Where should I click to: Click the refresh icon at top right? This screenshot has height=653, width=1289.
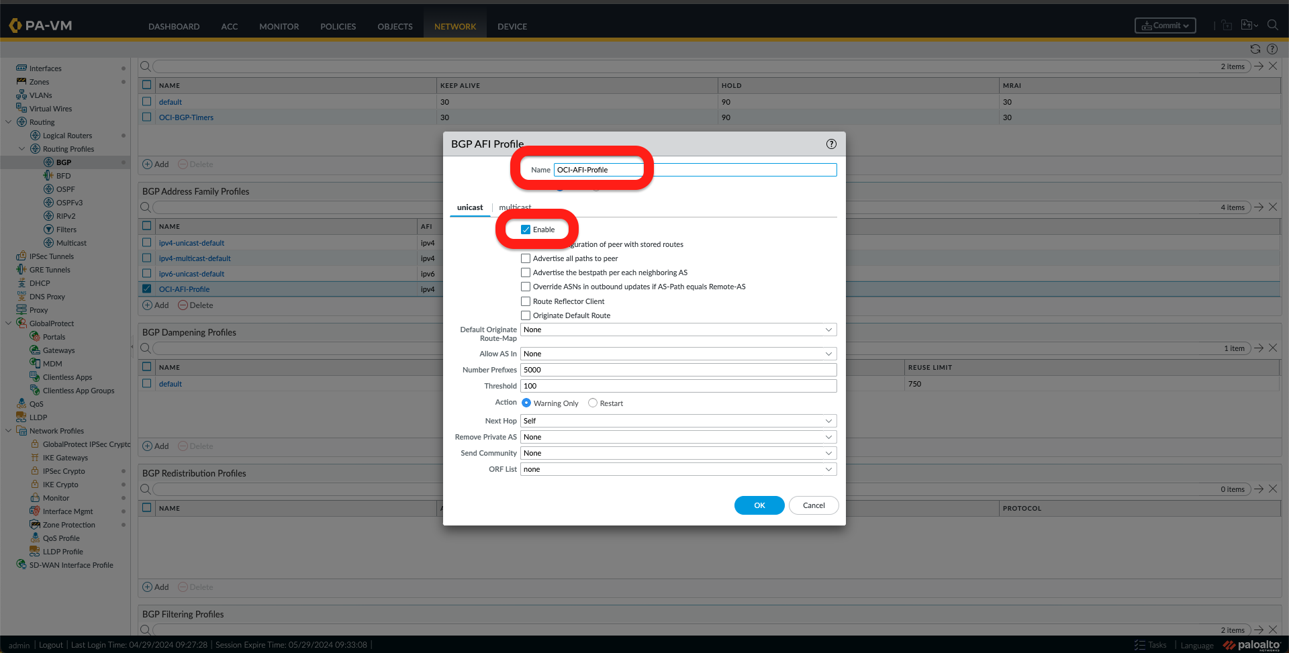tap(1255, 49)
